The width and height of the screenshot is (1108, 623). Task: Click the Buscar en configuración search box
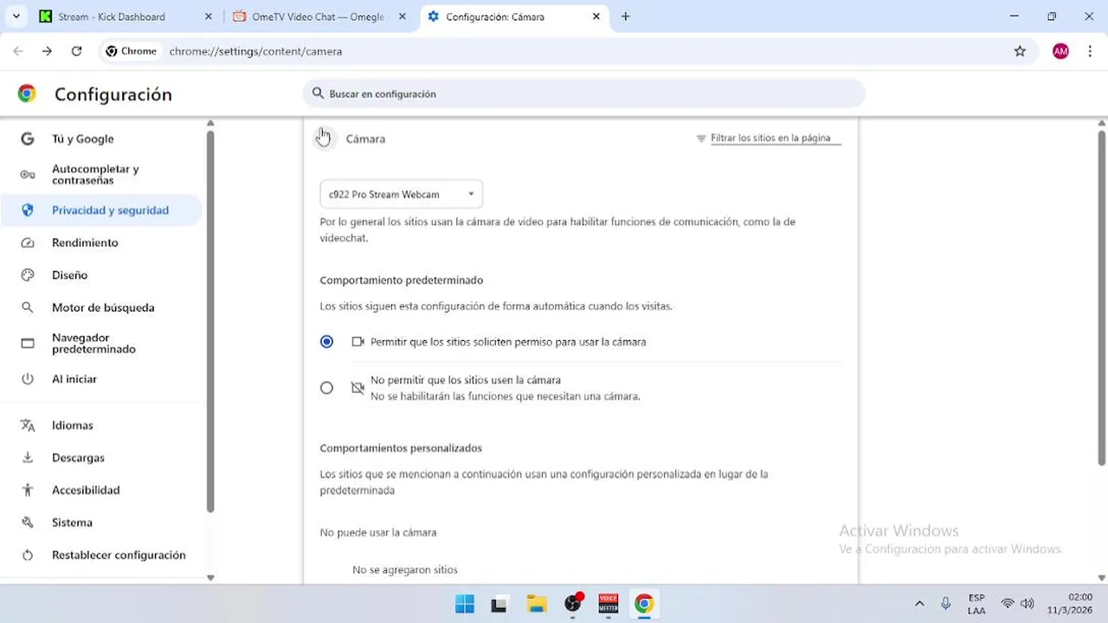[x=583, y=93]
